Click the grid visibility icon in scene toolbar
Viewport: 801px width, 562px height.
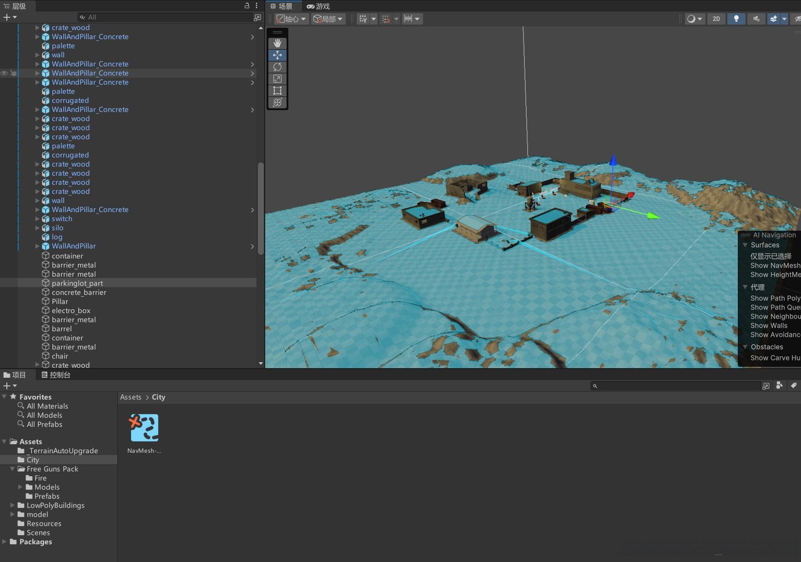tap(363, 19)
